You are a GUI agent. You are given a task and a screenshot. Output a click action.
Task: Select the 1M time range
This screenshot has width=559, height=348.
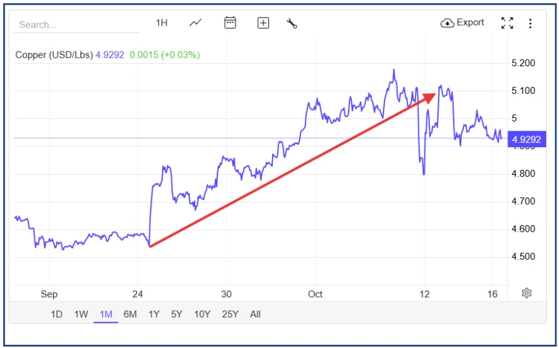105,315
